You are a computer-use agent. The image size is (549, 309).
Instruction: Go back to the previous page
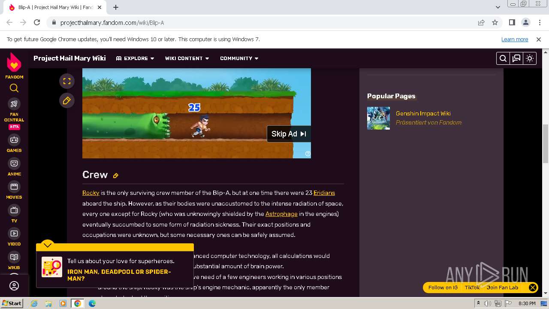click(9, 22)
